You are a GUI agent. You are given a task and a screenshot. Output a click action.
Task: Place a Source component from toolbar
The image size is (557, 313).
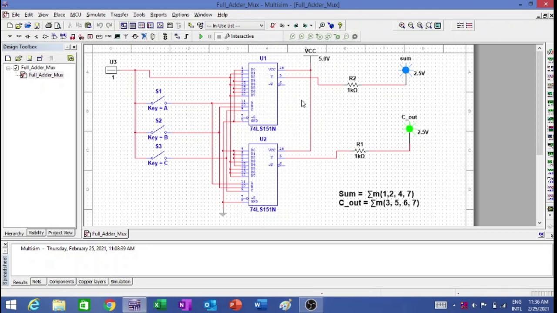pyautogui.click(x=10, y=37)
